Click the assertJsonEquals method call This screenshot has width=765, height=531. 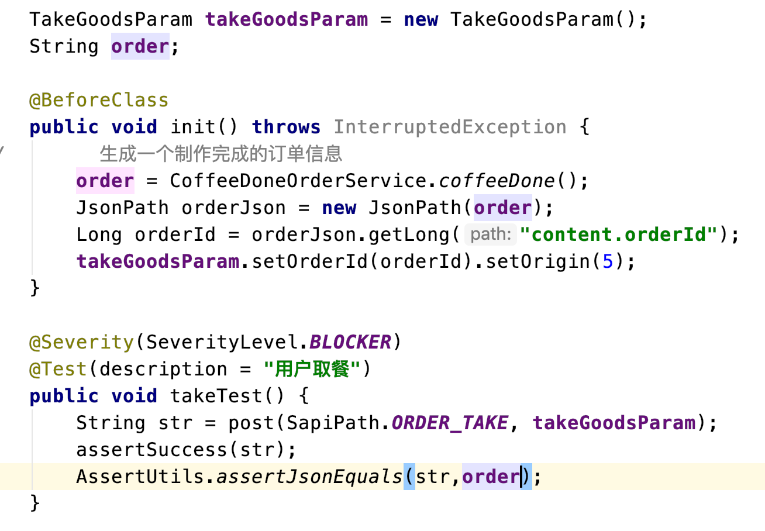pyautogui.click(x=309, y=477)
